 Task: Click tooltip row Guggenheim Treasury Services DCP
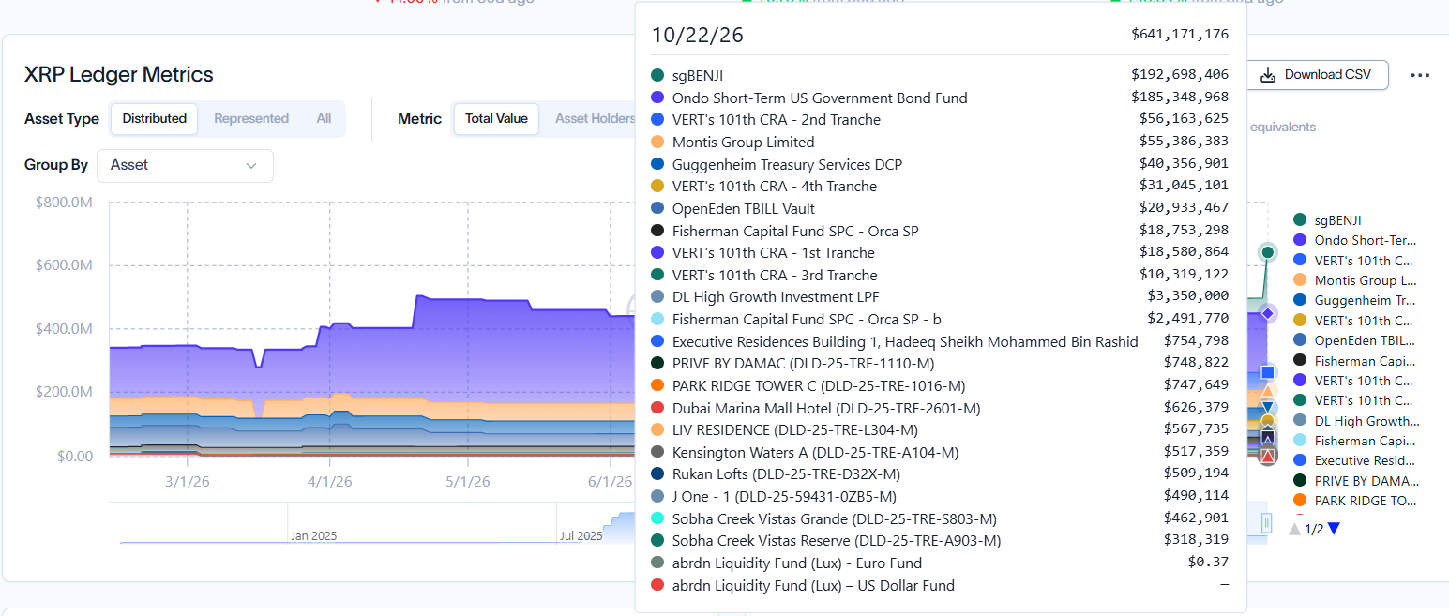pyautogui.click(x=939, y=164)
